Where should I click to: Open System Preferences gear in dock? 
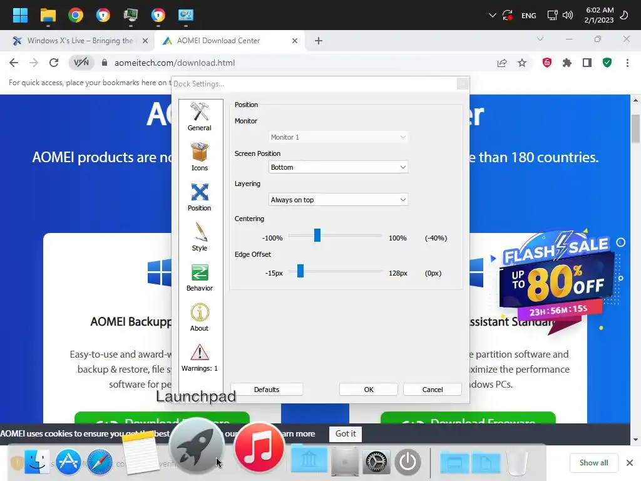pos(376,462)
